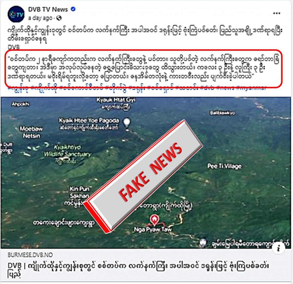Click the map pin at bottom right of map
Viewport: 293px width, 284px height.
(x=203, y=242)
